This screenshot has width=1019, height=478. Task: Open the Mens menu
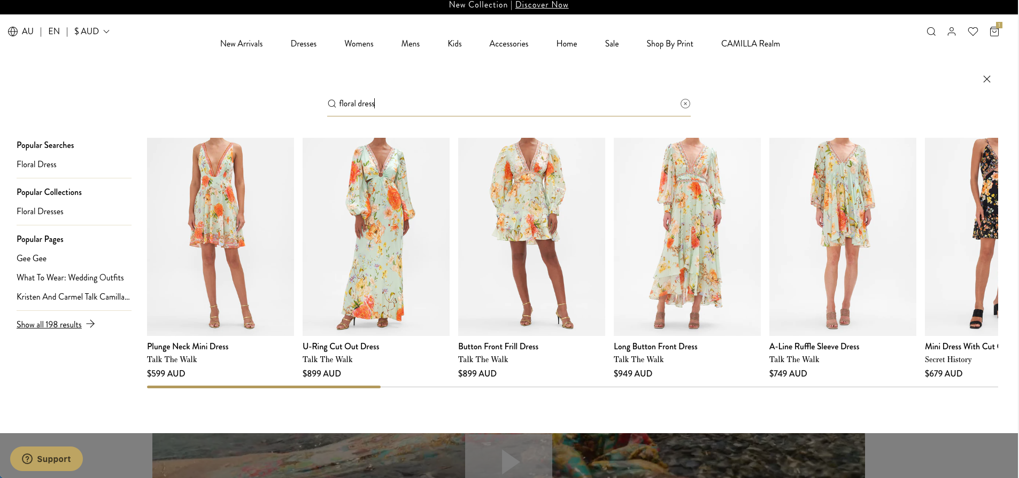click(x=411, y=44)
